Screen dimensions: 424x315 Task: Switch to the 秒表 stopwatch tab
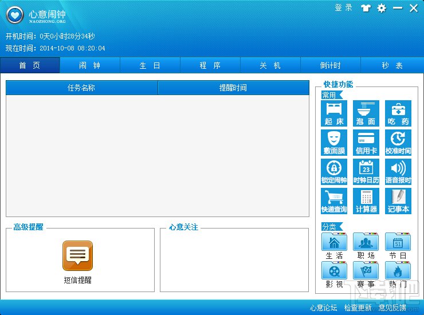coord(392,65)
